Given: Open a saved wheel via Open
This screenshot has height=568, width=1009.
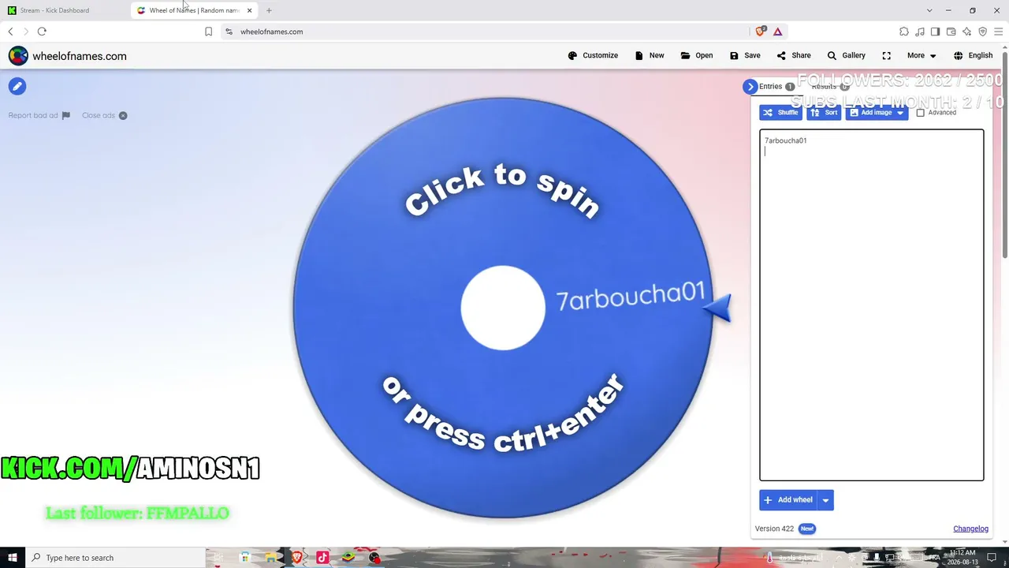Looking at the screenshot, I should [697, 56].
